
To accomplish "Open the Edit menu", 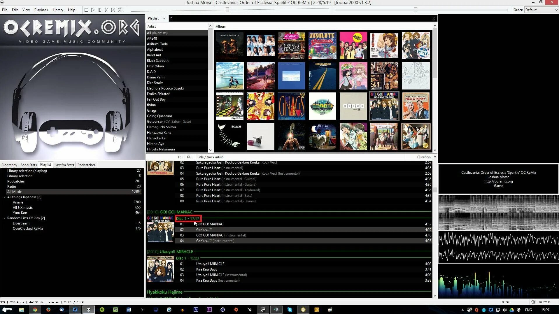I will 15,10.
